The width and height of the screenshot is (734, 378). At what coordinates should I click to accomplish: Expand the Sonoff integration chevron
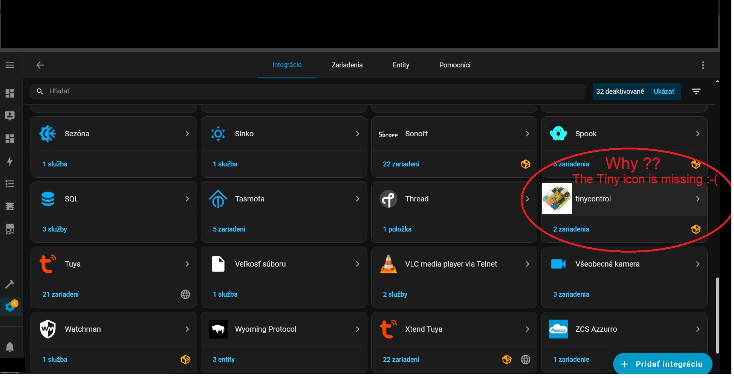(527, 134)
